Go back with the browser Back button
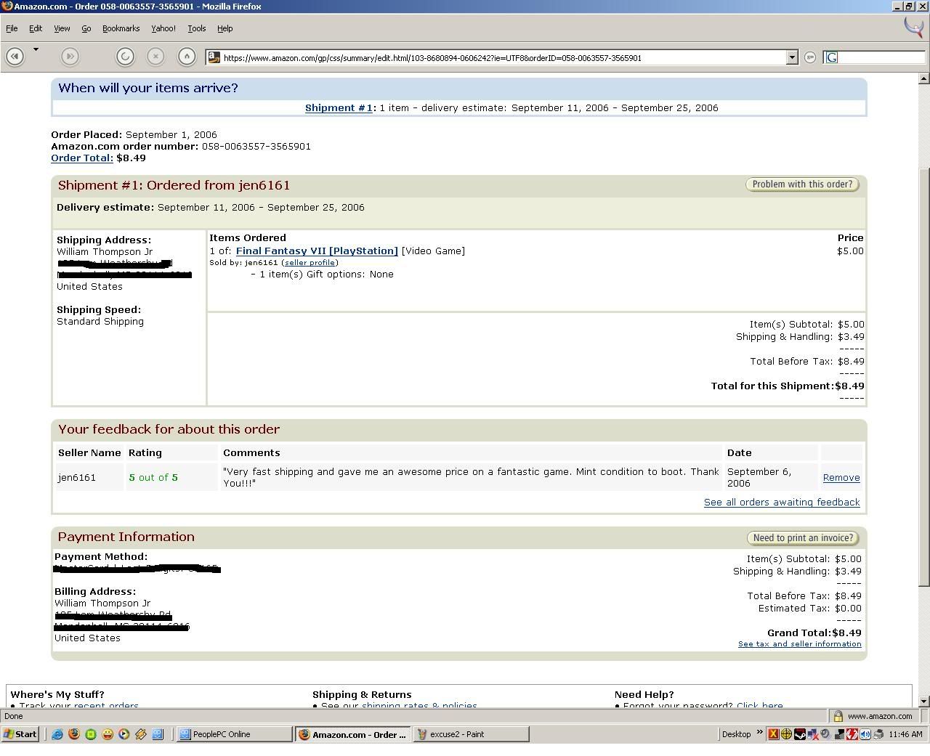This screenshot has width=930, height=756. pos(15,56)
